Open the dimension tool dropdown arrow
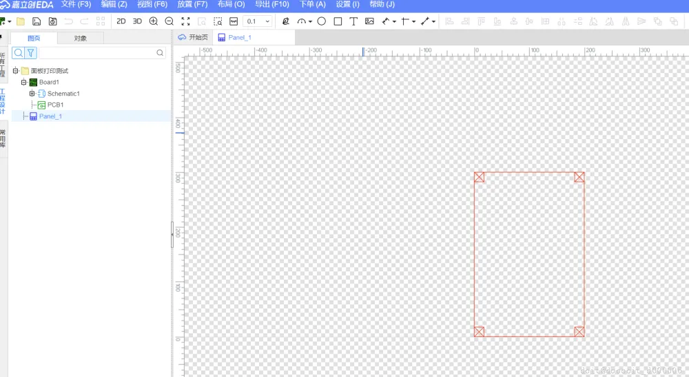 pyautogui.click(x=433, y=21)
